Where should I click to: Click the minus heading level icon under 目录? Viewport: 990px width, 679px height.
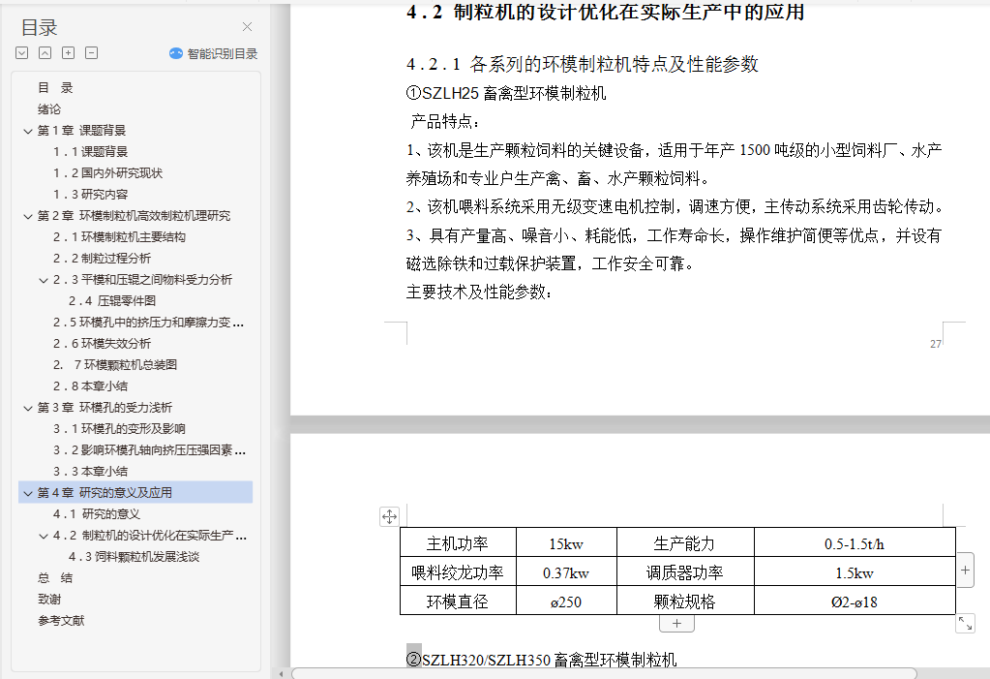[x=92, y=53]
